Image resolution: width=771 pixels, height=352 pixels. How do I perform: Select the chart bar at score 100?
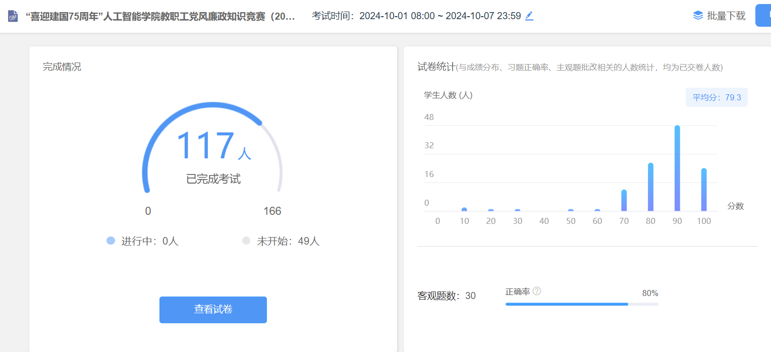point(704,190)
